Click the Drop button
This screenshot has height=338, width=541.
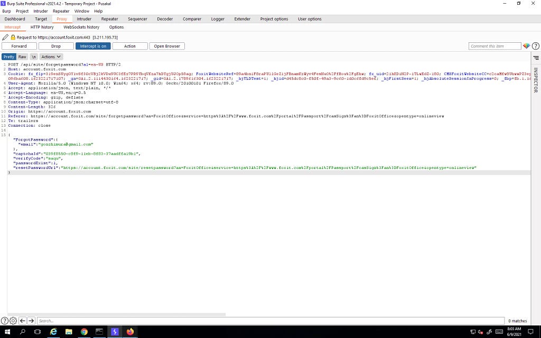(x=56, y=46)
